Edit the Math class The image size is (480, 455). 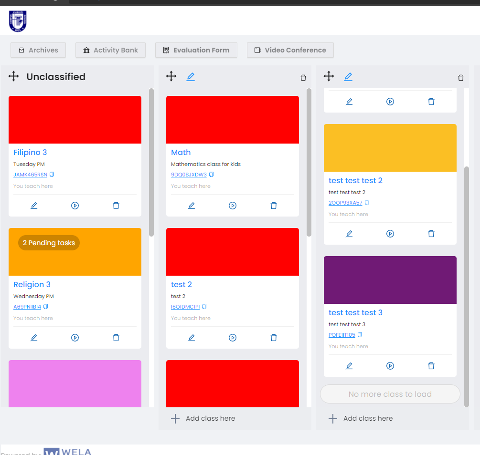click(192, 206)
